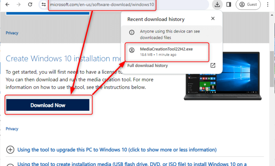Screen dimensions: 275x166
Task: Open the downloads toolbar icon
Action: click(217, 4)
